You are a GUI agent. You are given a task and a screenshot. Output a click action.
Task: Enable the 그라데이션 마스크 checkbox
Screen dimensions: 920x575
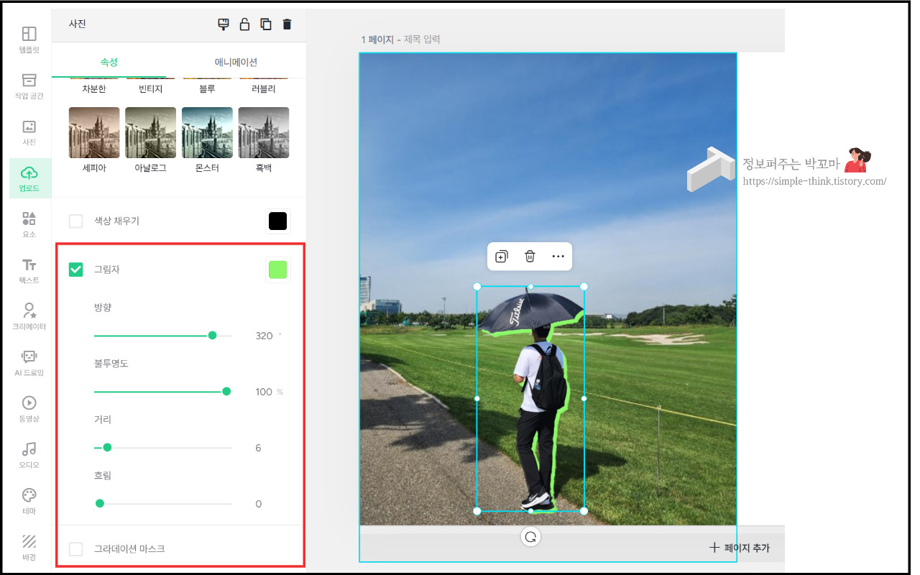coord(75,548)
